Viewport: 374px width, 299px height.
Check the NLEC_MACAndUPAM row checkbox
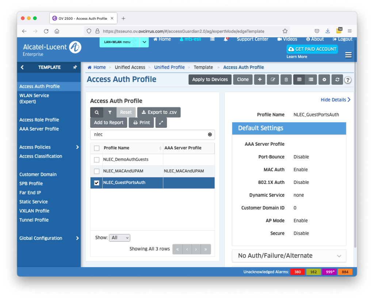(x=97, y=171)
